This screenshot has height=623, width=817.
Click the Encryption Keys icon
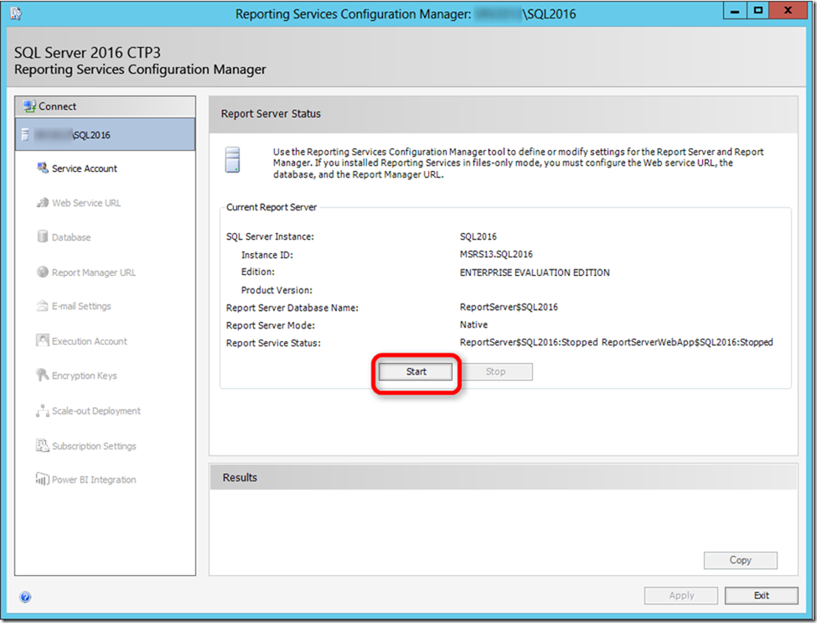pos(43,375)
